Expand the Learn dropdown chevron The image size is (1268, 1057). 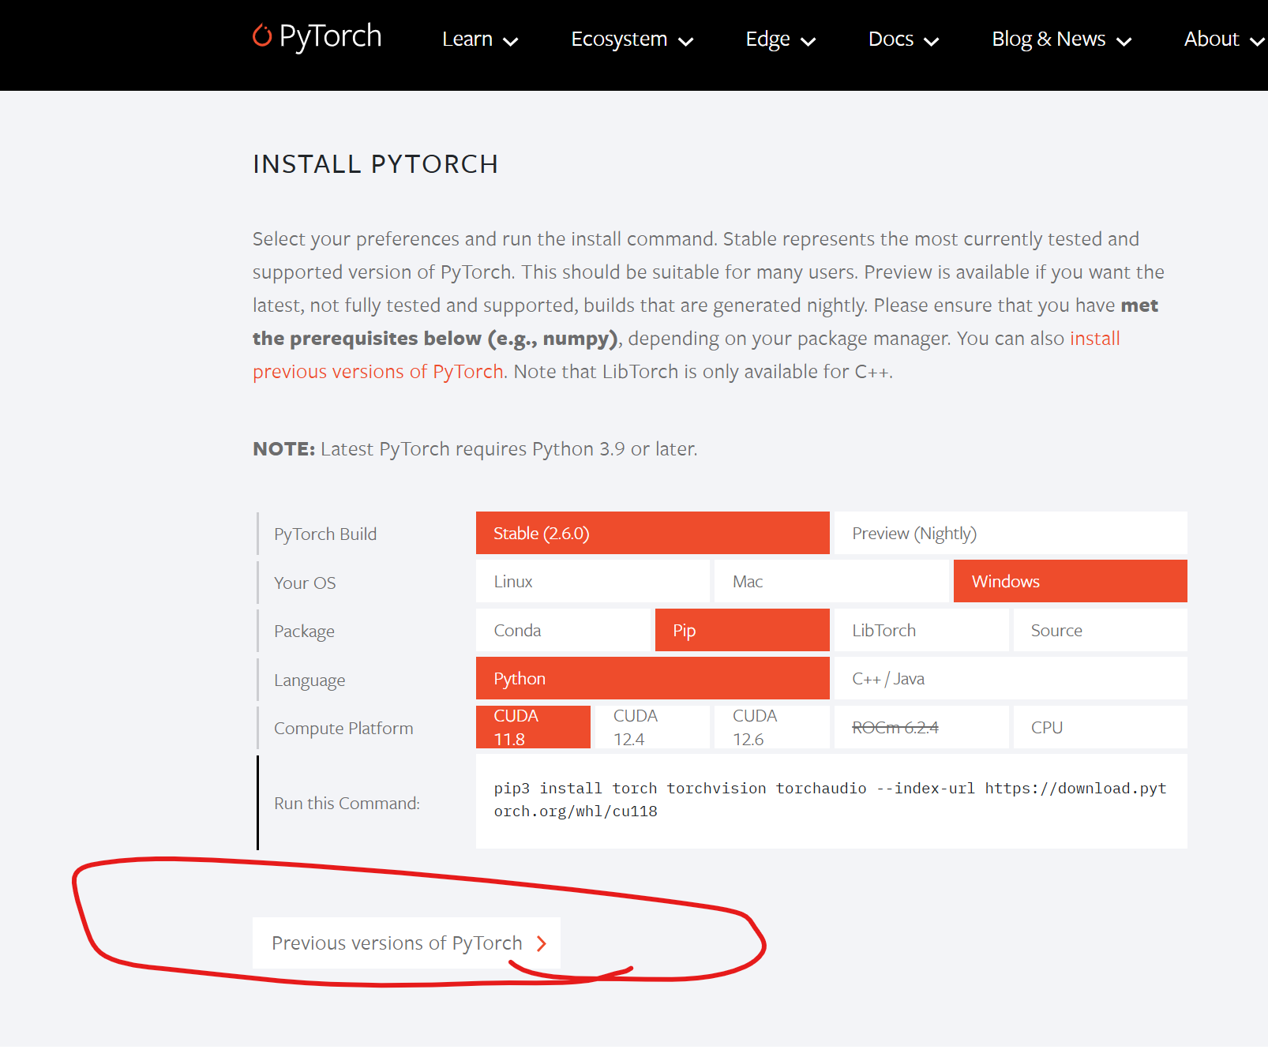pos(511,41)
